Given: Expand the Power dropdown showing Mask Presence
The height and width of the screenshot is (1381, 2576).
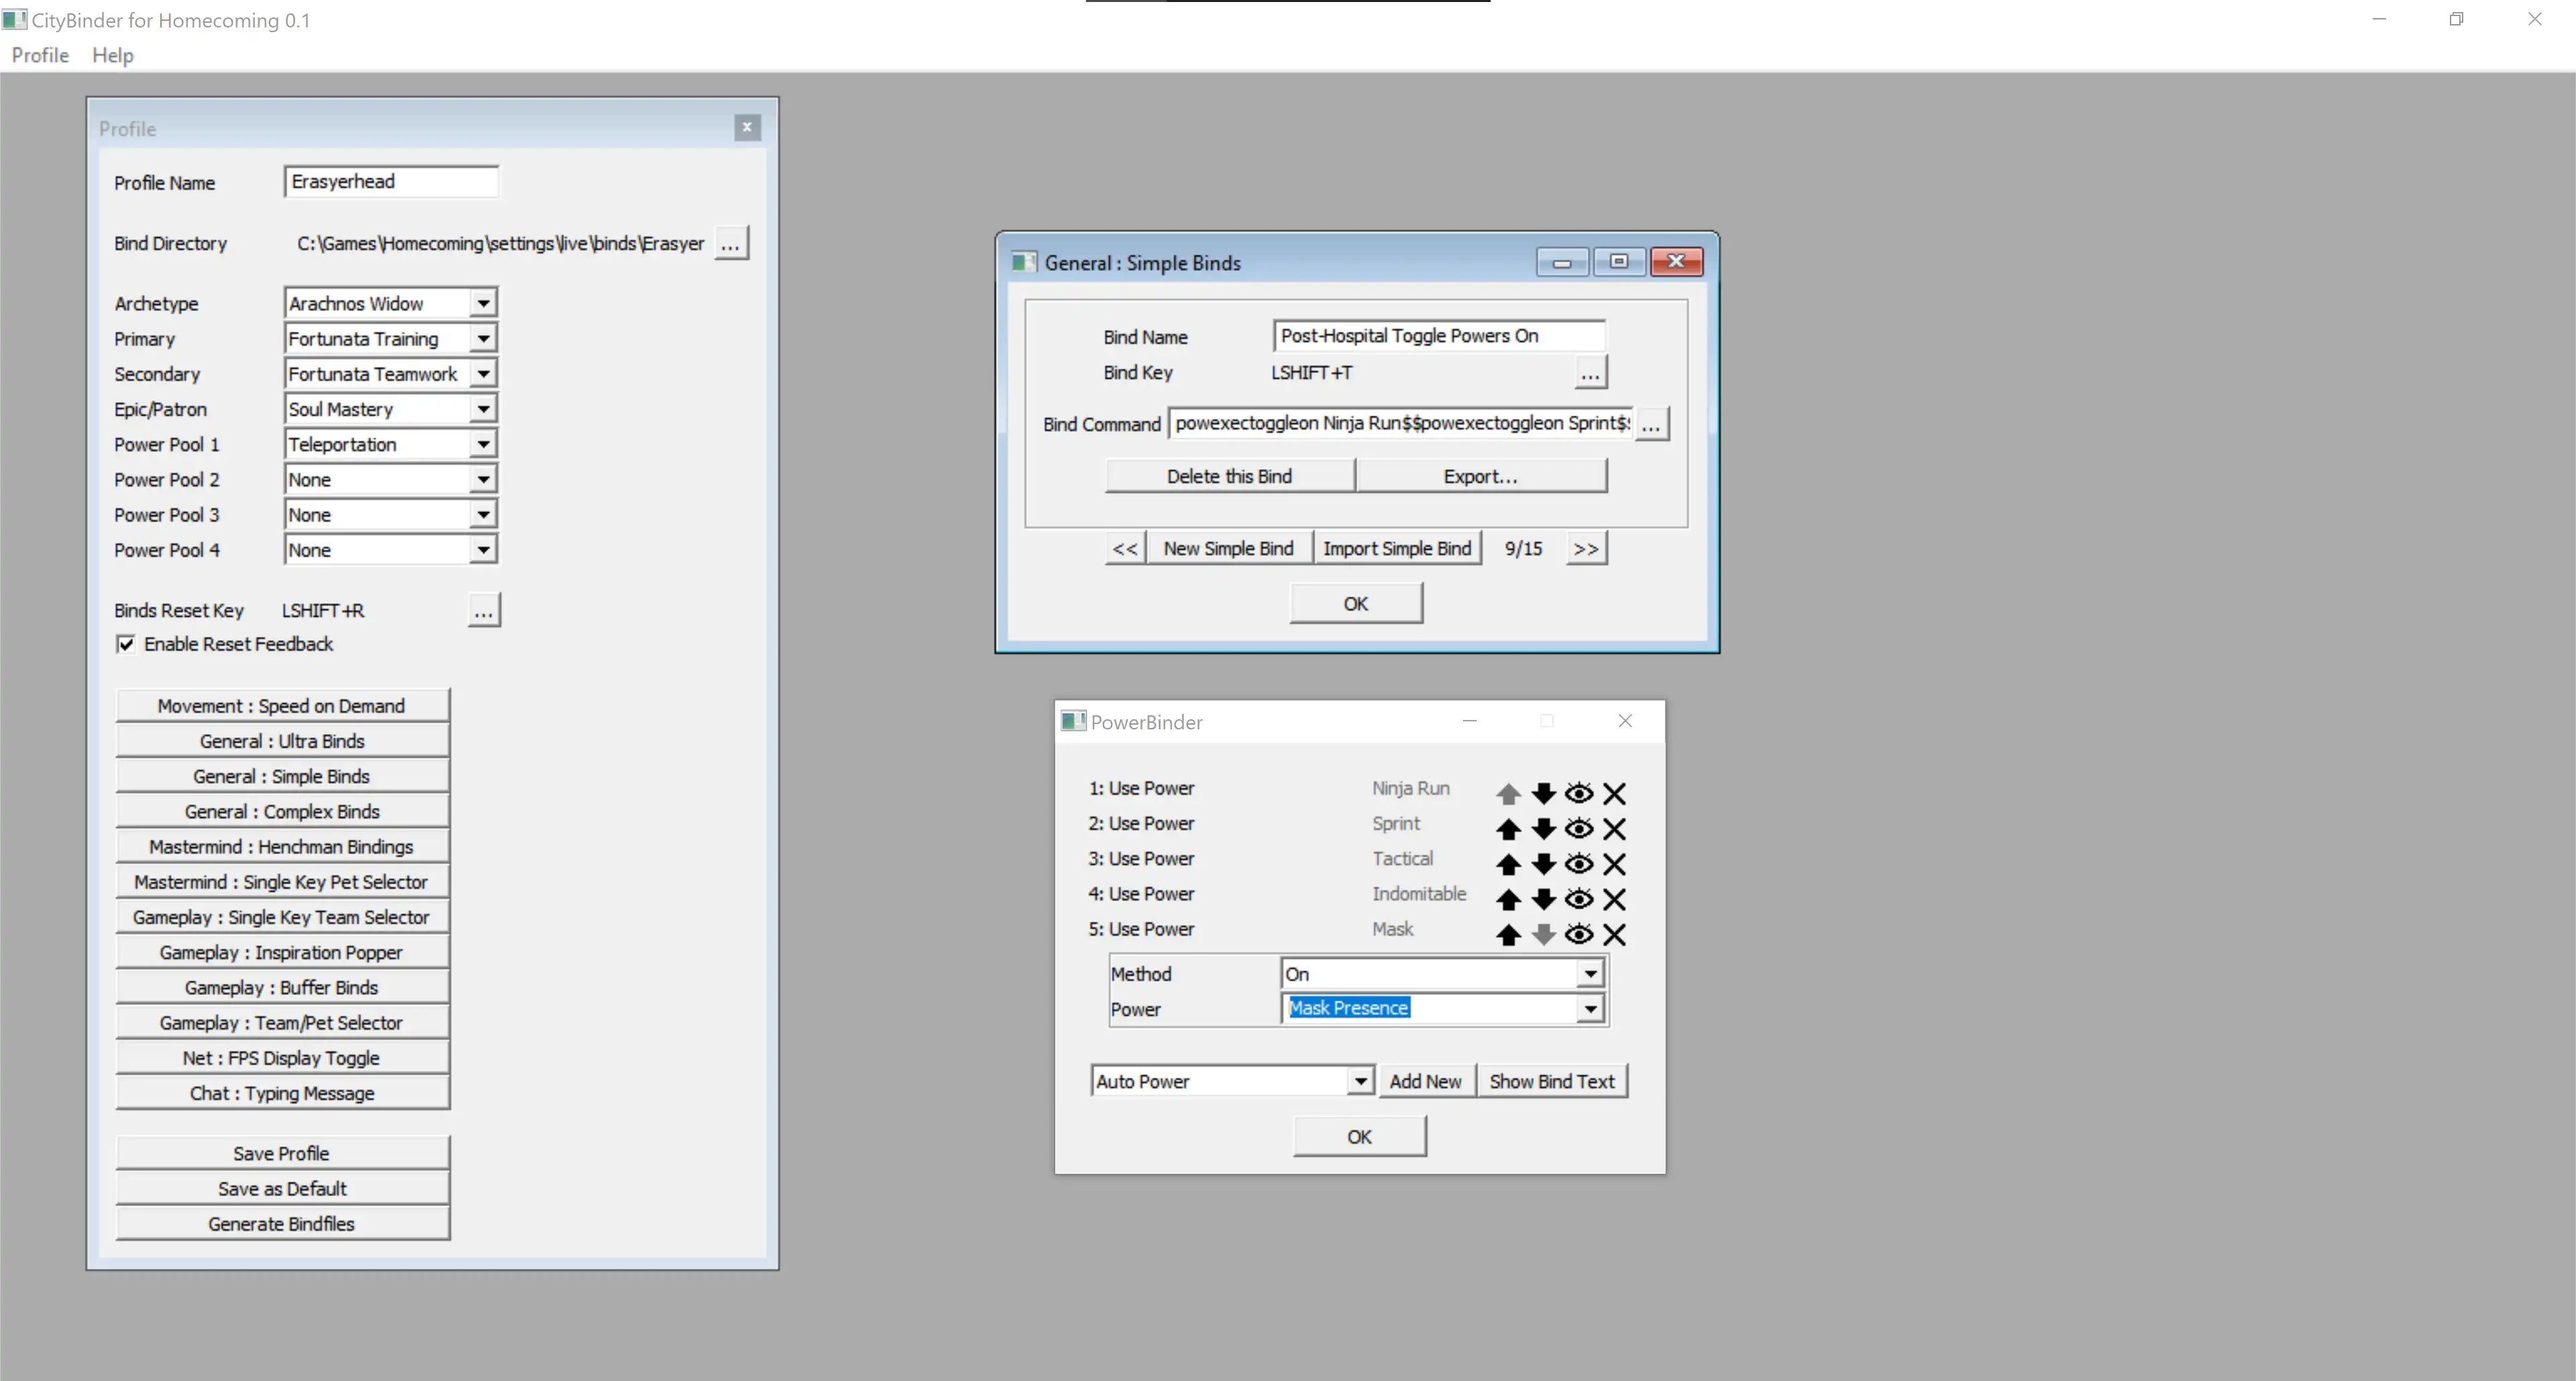Looking at the screenshot, I should [x=1588, y=1008].
